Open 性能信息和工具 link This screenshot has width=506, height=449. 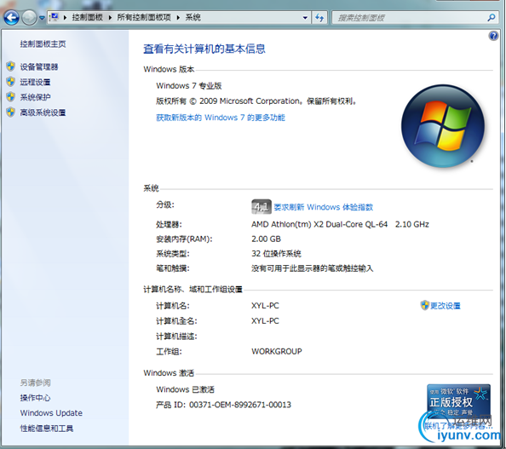[x=47, y=429]
